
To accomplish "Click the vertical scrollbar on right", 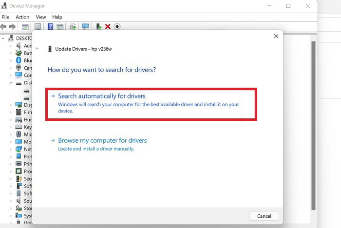I will click(313, 126).
